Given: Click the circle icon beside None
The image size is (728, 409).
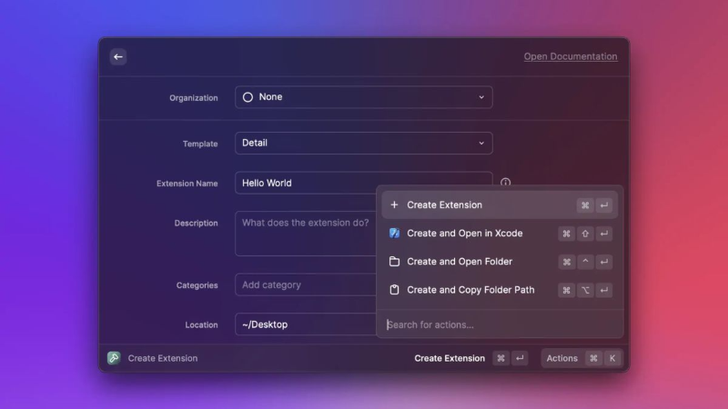Looking at the screenshot, I should pos(248,97).
